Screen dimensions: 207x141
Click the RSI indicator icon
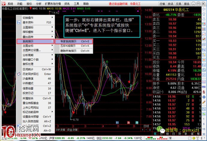[x=204, y=87]
